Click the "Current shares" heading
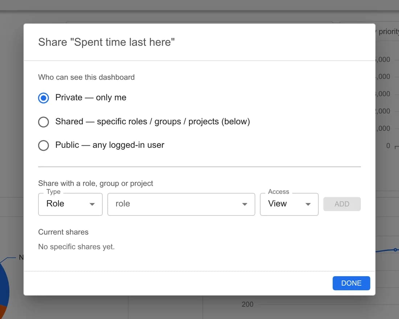399x319 pixels. click(x=63, y=232)
